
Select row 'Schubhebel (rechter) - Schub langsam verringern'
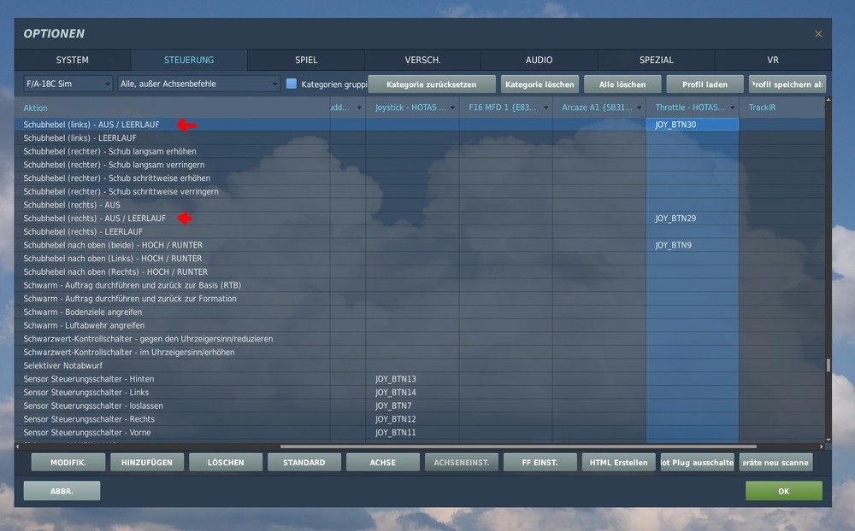pos(419,165)
